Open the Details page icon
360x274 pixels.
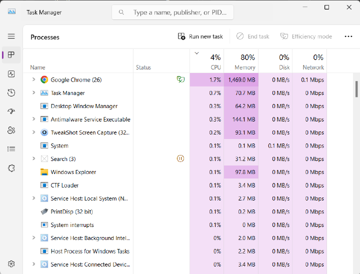click(x=11, y=149)
